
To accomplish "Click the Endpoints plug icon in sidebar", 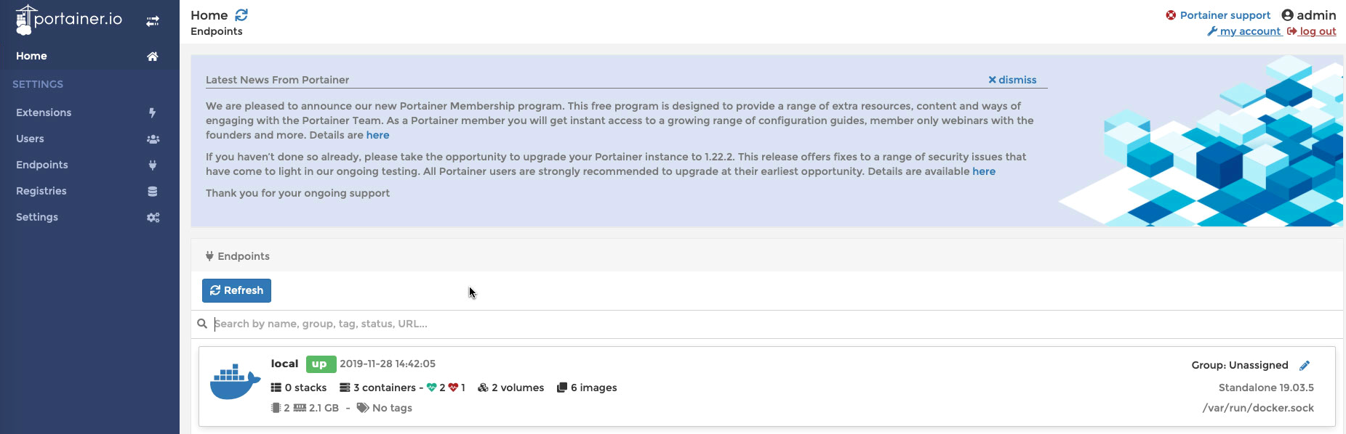I will click(x=153, y=165).
